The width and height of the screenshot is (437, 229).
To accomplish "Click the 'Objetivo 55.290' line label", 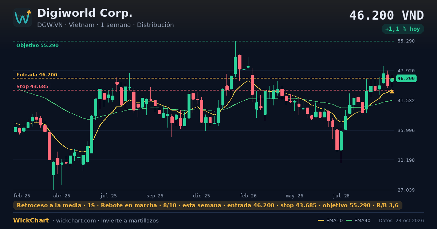I will [38, 45].
